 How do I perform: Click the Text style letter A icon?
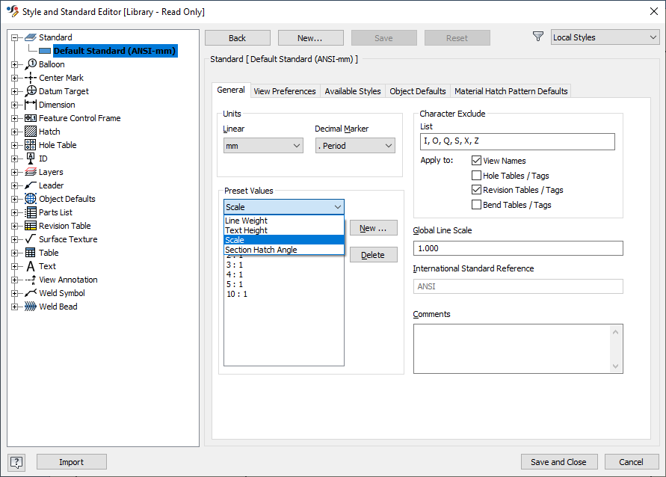pyautogui.click(x=31, y=266)
